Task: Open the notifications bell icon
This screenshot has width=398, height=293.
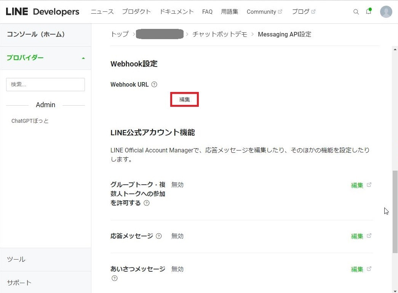Action: click(369, 11)
